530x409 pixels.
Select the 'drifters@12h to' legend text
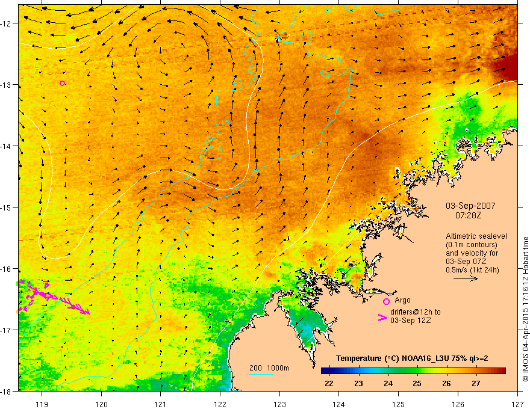click(x=416, y=312)
